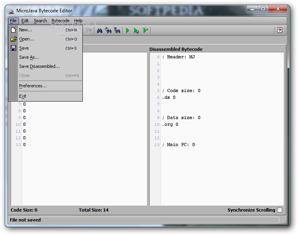This screenshot has height=235, width=298.
Task: Close the open File menu
Action: click(x=13, y=21)
